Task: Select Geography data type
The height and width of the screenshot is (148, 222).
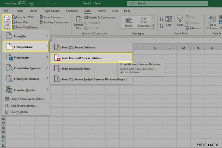Action: 144,22
